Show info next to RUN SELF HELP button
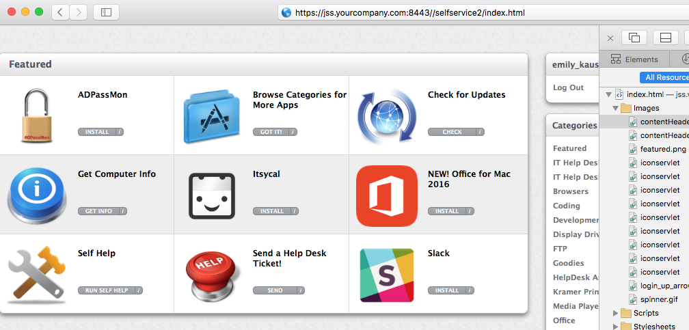This screenshot has height=330, width=689. [x=139, y=290]
